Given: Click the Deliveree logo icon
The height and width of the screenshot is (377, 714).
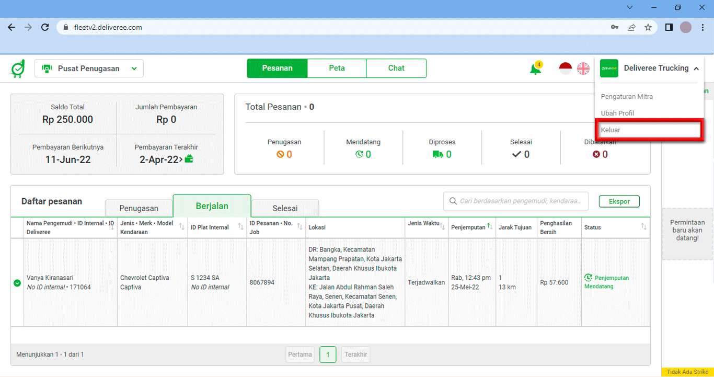Looking at the screenshot, I should click(x=18, y=69).
